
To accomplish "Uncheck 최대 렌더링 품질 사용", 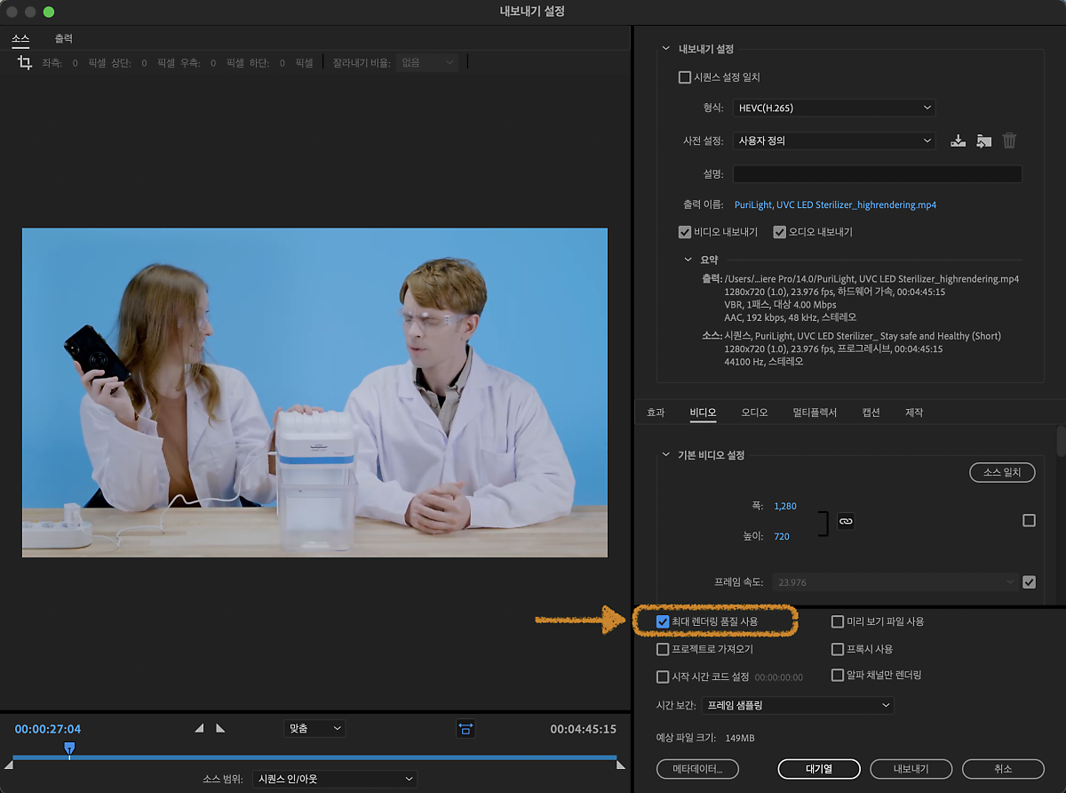I will coord(663,621).
